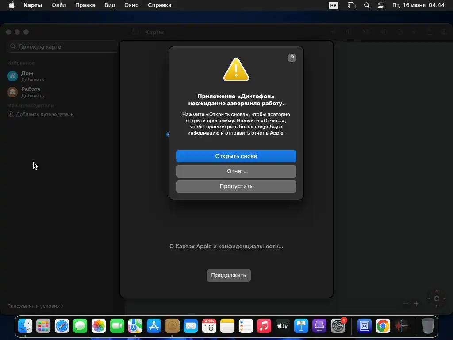Image resolution: width=453 pixels, height=340 pixels.
Task: Open Control Center in menu bar
Action: coord(381,5)
